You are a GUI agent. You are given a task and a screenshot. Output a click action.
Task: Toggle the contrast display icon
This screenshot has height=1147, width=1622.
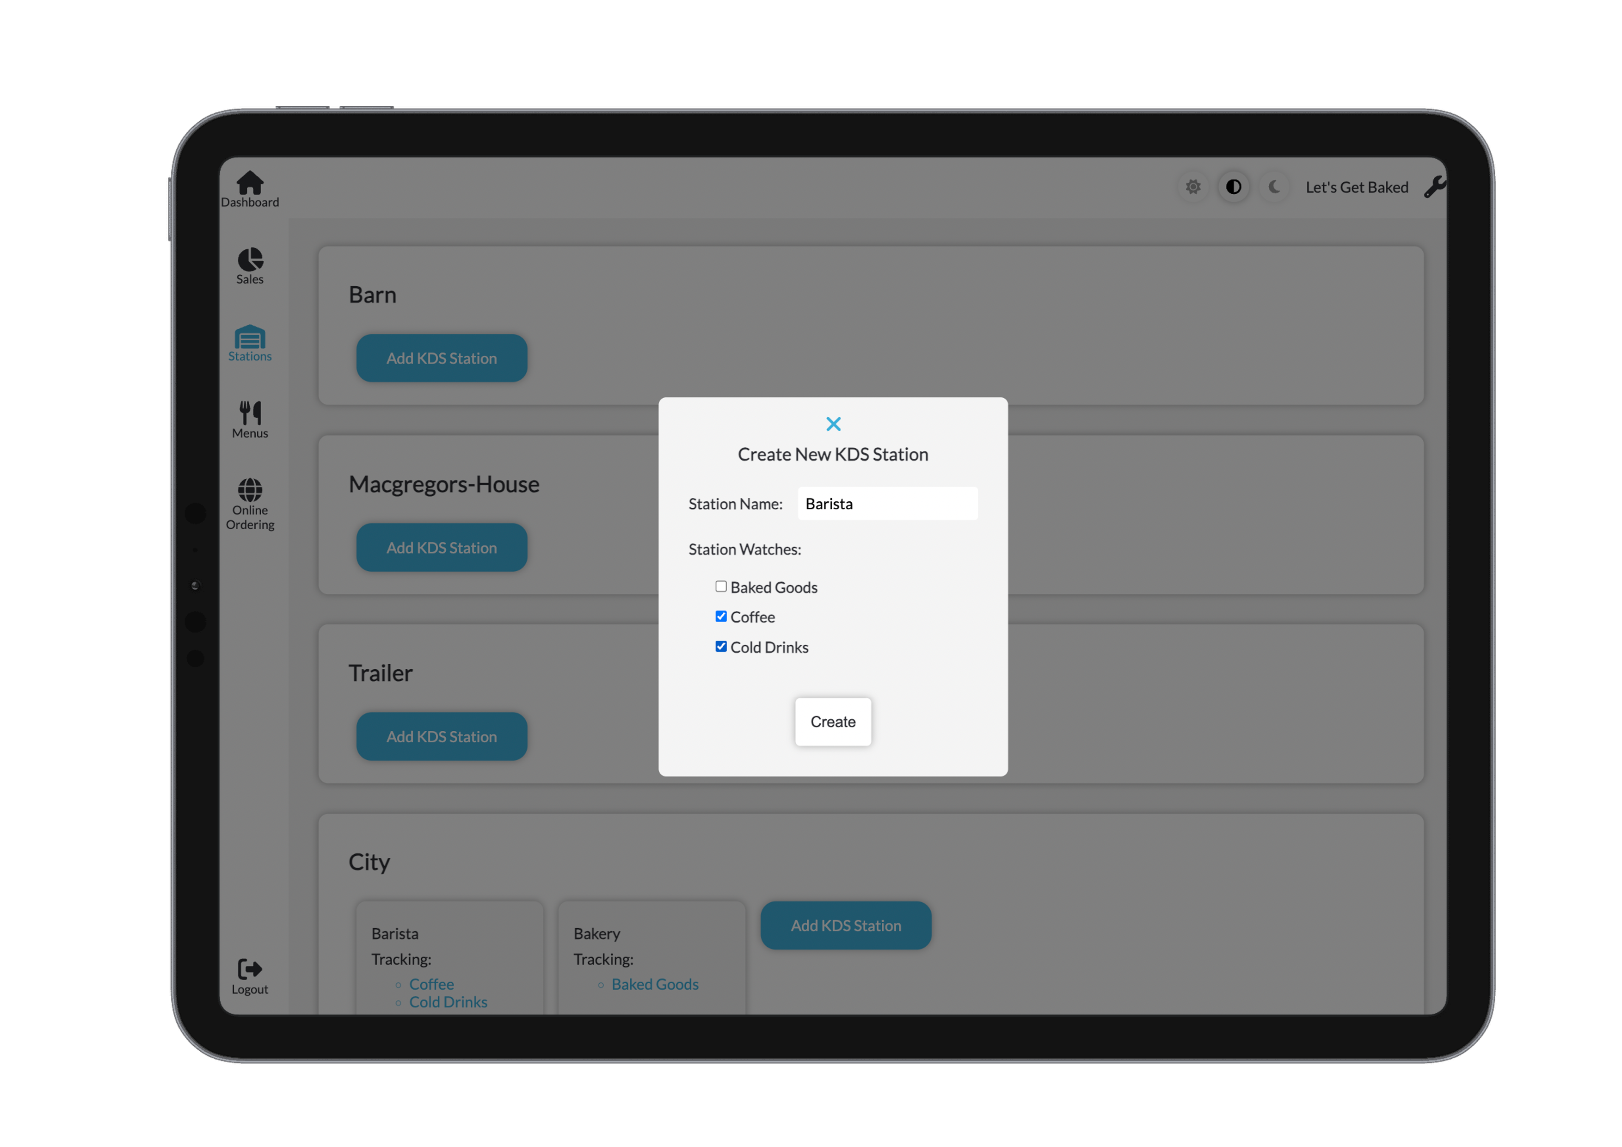click(x=1233, y=186)
